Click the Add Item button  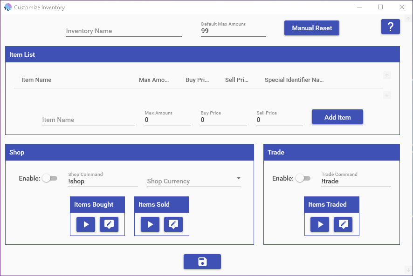pos(337,117)
